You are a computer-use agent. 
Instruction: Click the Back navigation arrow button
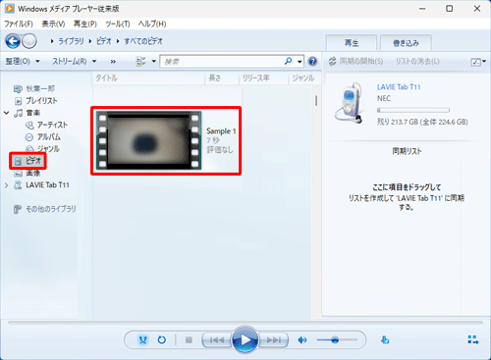[13, 41]
